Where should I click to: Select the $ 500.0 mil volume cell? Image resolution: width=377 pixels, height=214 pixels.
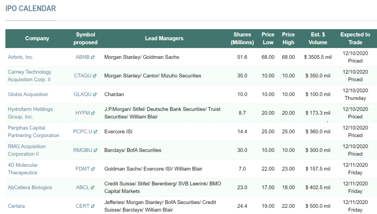tap(318, 206)
